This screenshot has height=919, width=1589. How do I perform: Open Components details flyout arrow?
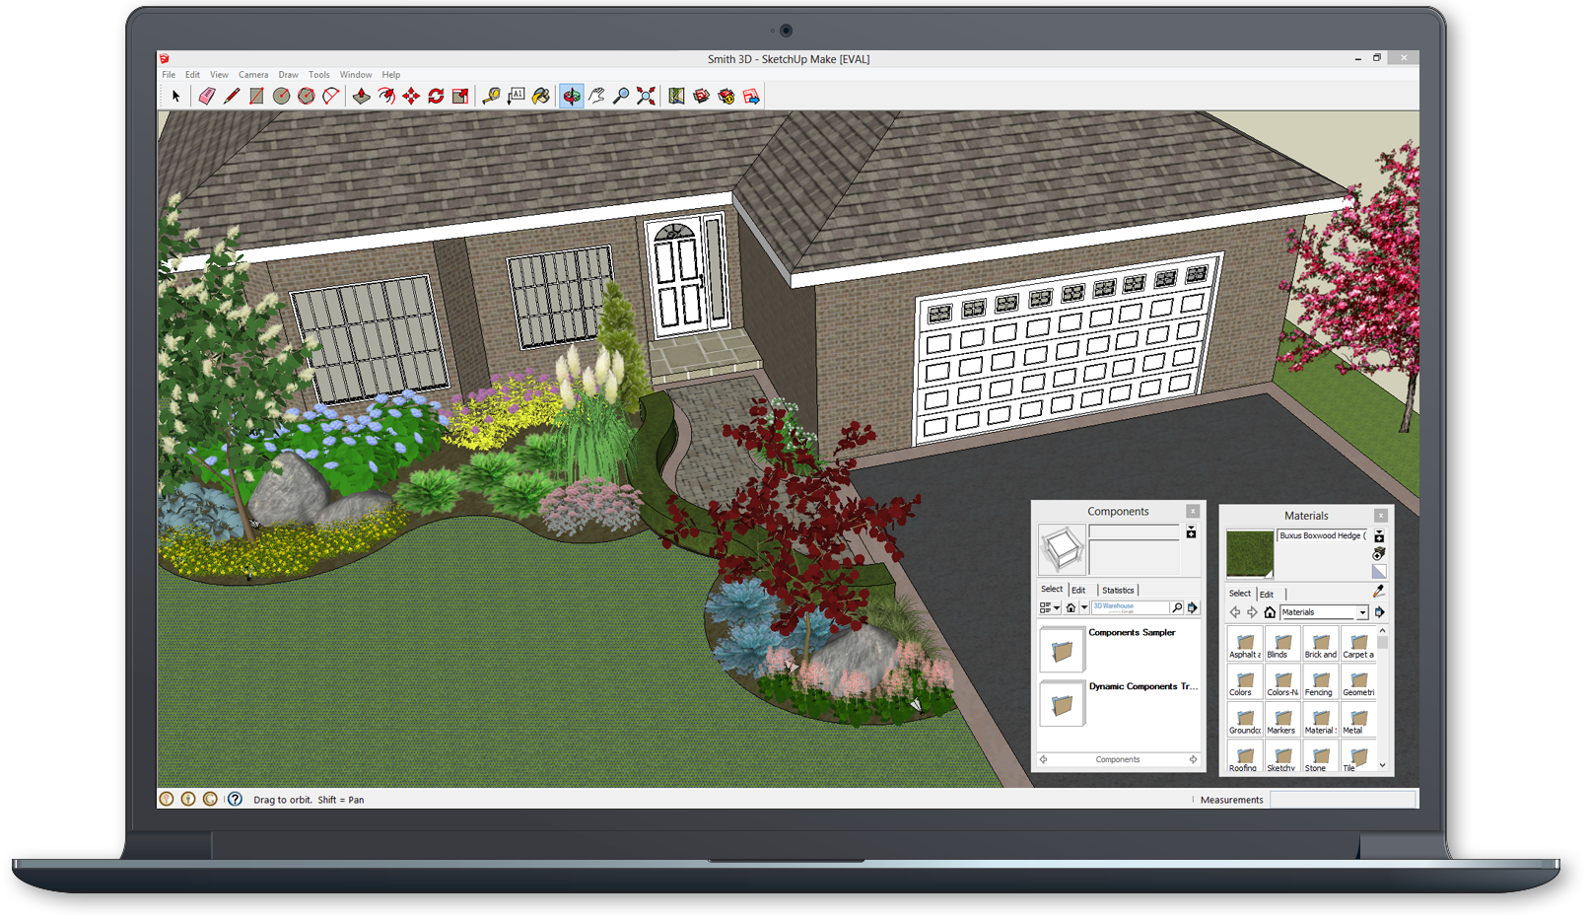coord(1193,608)
